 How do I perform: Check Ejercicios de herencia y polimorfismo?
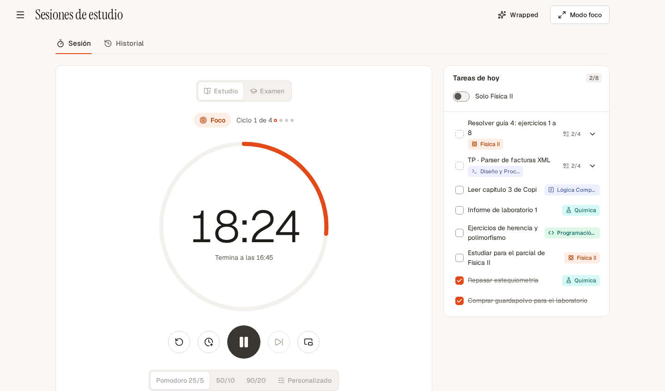459,233
